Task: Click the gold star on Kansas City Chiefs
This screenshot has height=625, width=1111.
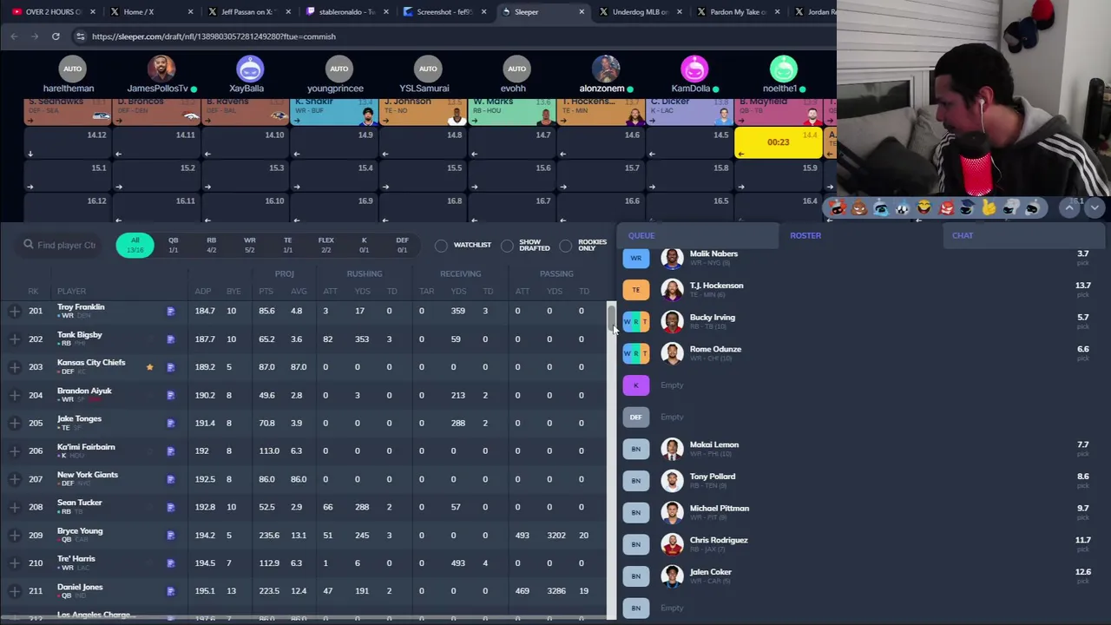Action: 149,366
